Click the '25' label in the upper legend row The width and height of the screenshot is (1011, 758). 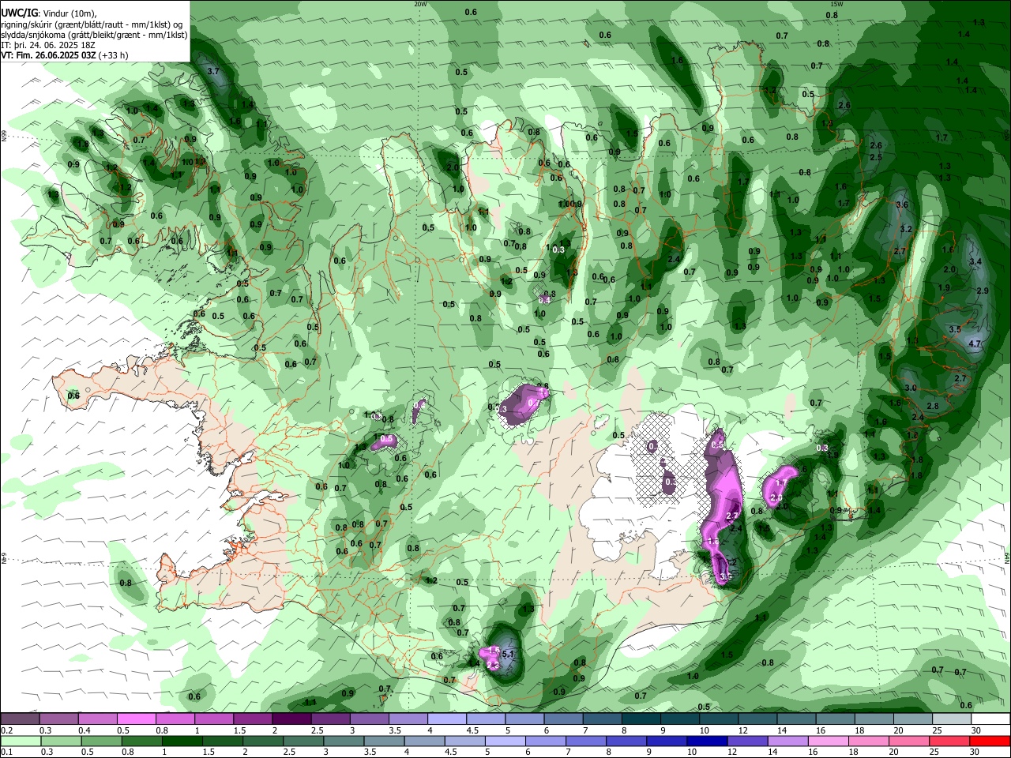point(936,730)
